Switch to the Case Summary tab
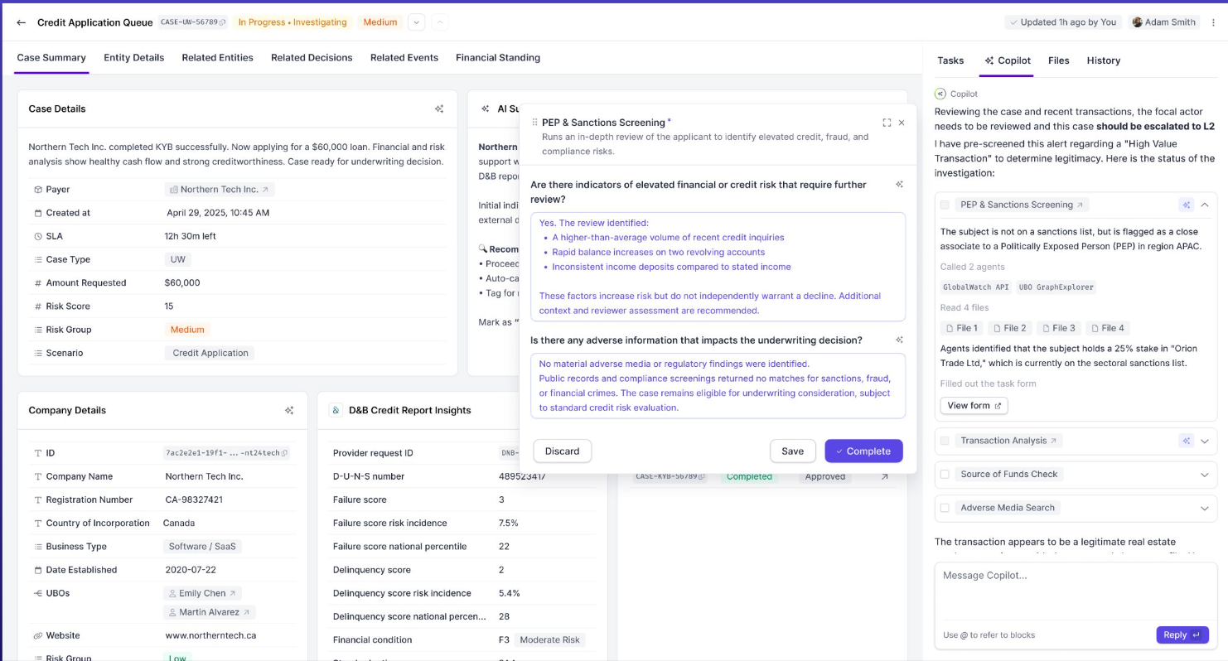Viewport: 1228px width, 661px height. coord(51,58)
